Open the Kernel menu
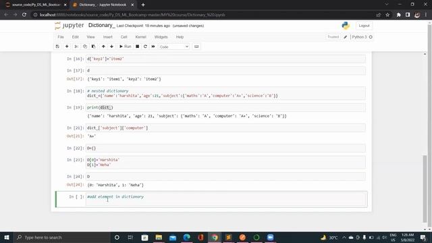The height and width of the screenshot is (243, 432). 141,37
